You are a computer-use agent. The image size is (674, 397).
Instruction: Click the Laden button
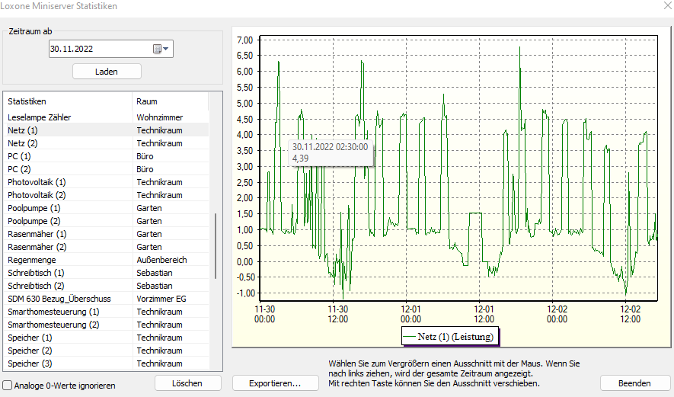click(x=107, y=71)
